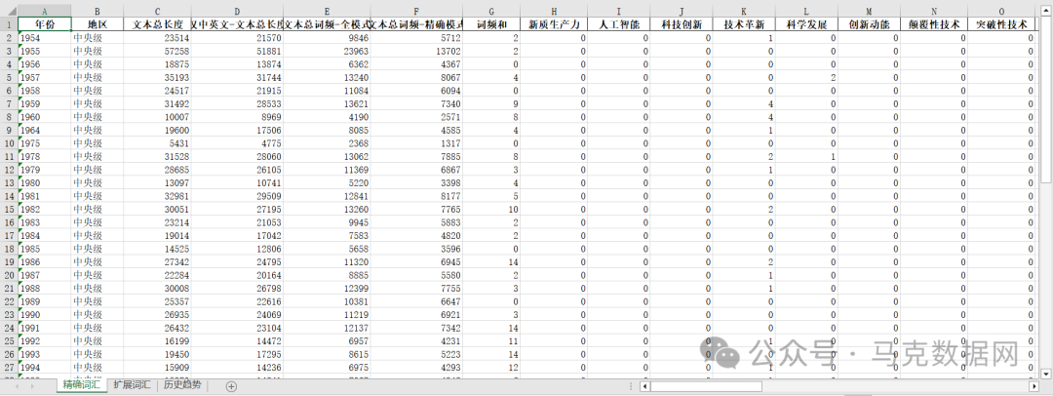1053x396 pixels.
Task: Select the 技术革新 cell in the 1959 row
Action: pos(743,104)
